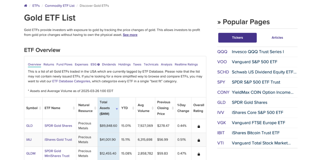Switch to the Analysis tab
This screenshot has height=160, width=325.
tap(166, 65)
